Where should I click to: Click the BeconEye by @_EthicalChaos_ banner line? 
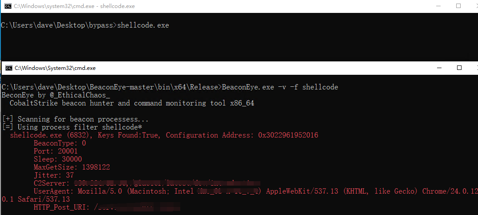(x=56, y=95)
